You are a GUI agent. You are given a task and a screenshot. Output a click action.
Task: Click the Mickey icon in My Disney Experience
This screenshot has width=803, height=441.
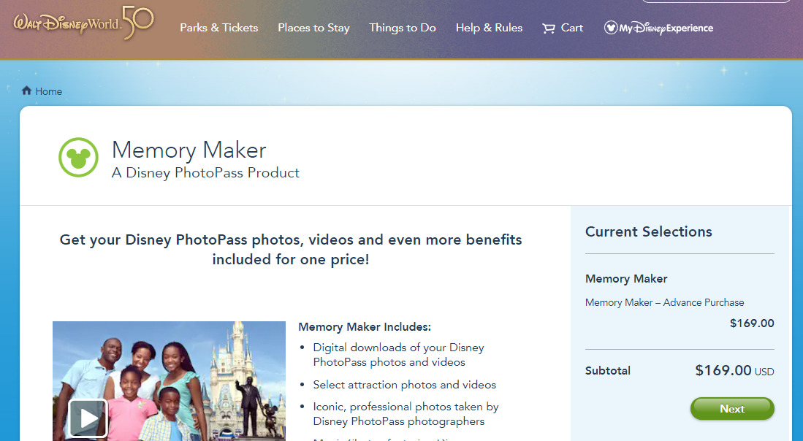(x=610, y=28)
